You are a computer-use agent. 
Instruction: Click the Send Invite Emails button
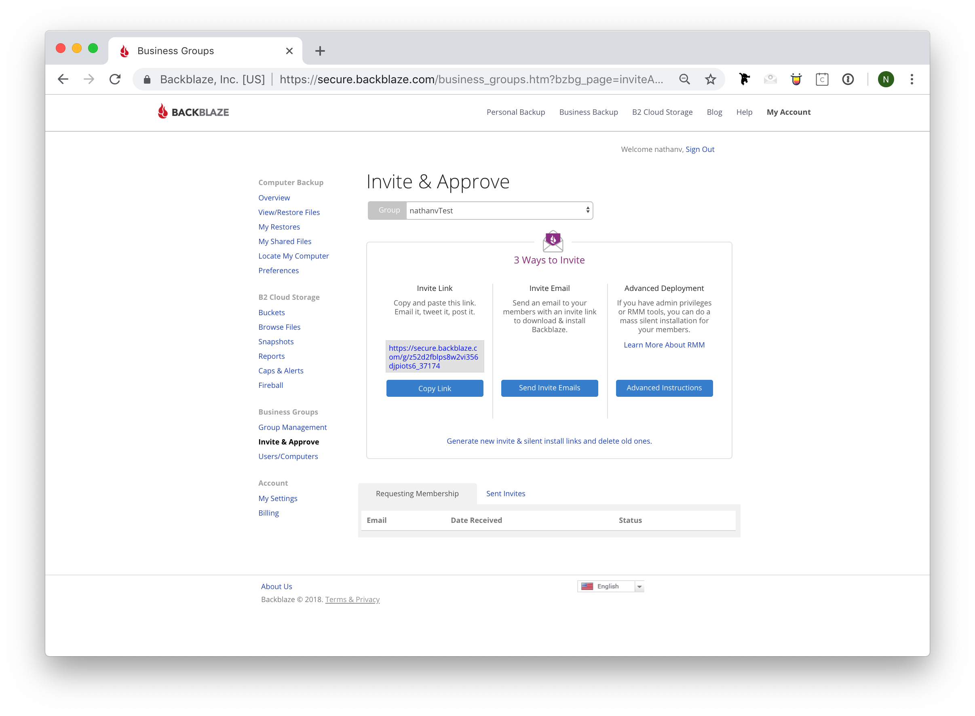tap(550, 387)
